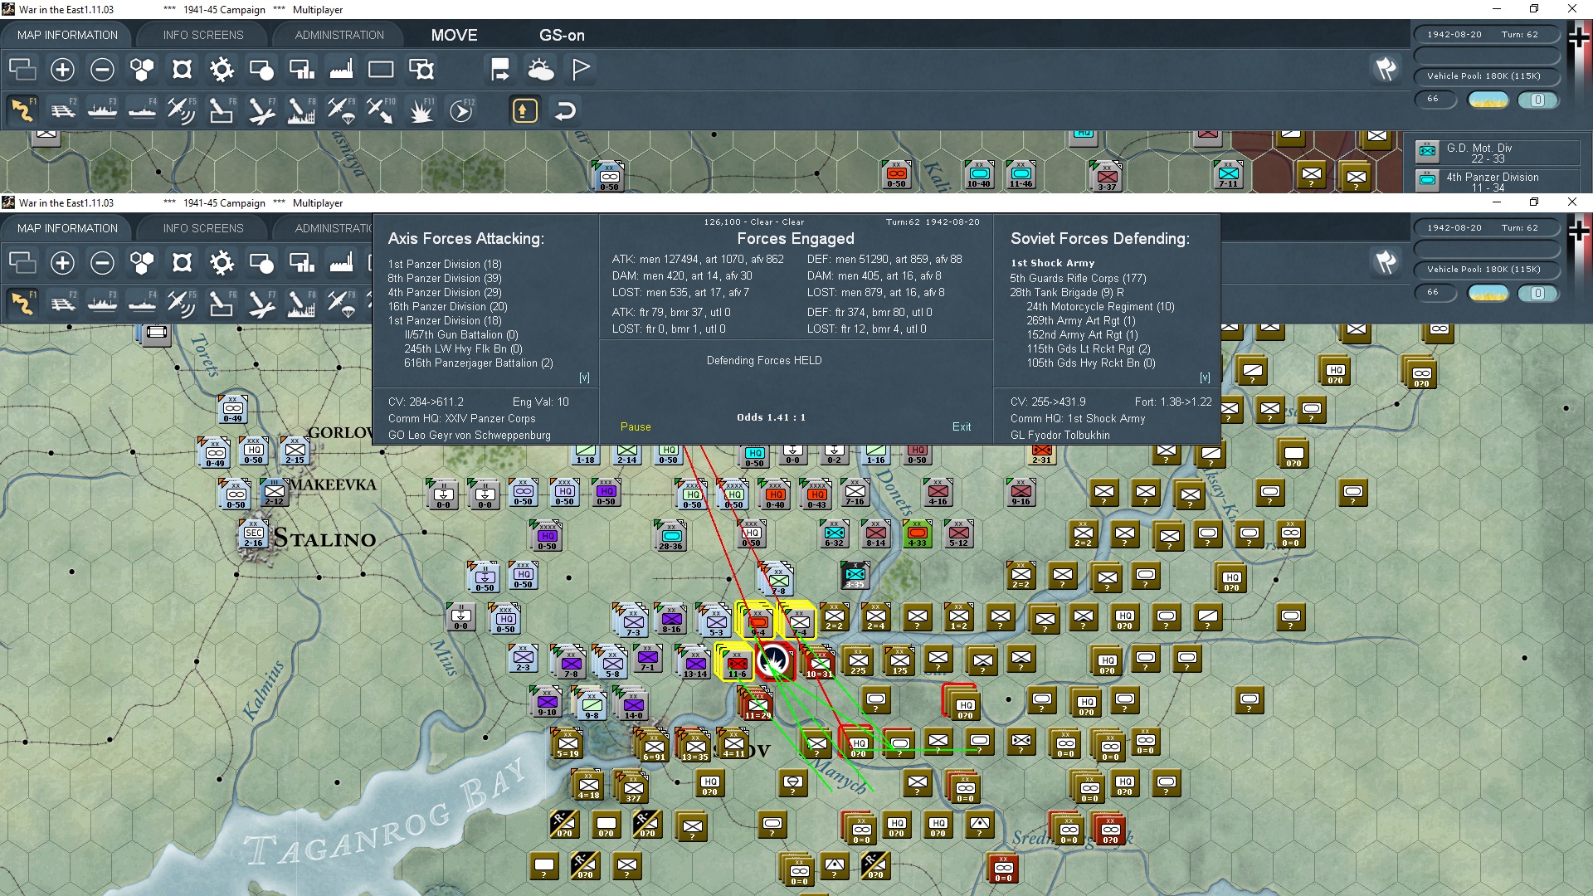Screen dimensions: 1593x896
Task: Click empty rectangle icon in background window
Action: 381,70
